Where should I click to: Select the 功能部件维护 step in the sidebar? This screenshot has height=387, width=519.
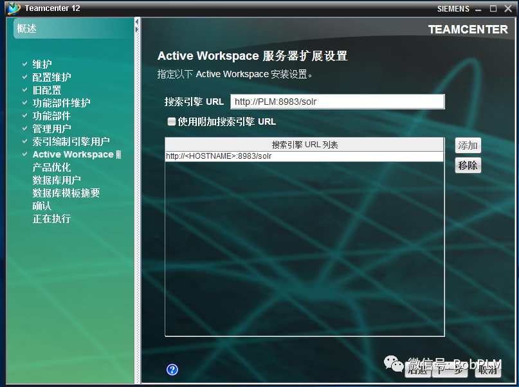point(61,103)
